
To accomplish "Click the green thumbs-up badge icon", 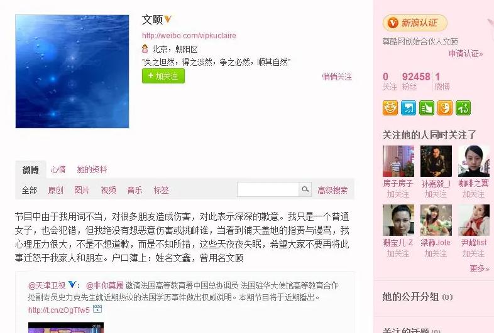I will (x=427, y=108).
